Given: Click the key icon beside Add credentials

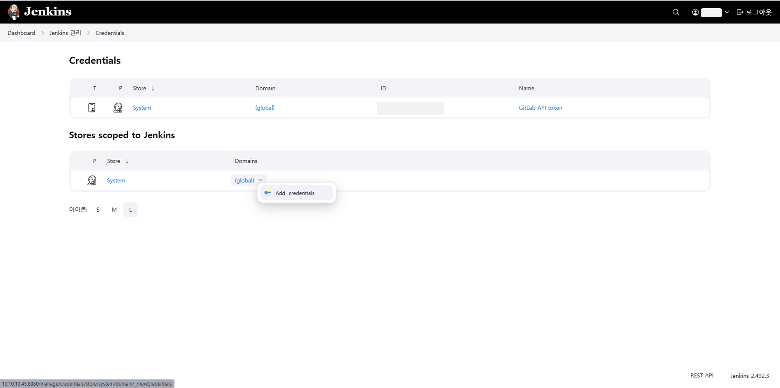Looking at the screenshot, I should [x=268, y=193].
